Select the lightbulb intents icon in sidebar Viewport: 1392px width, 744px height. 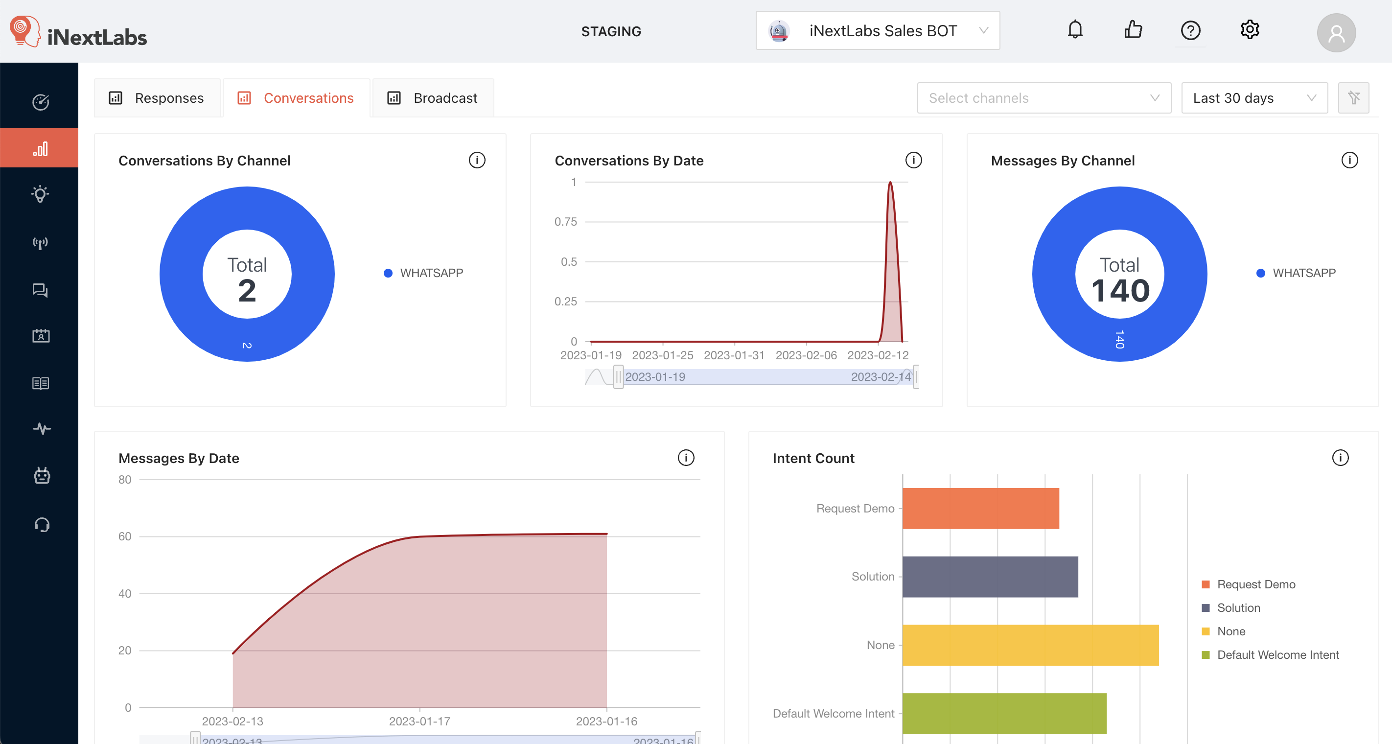(40, 194)
